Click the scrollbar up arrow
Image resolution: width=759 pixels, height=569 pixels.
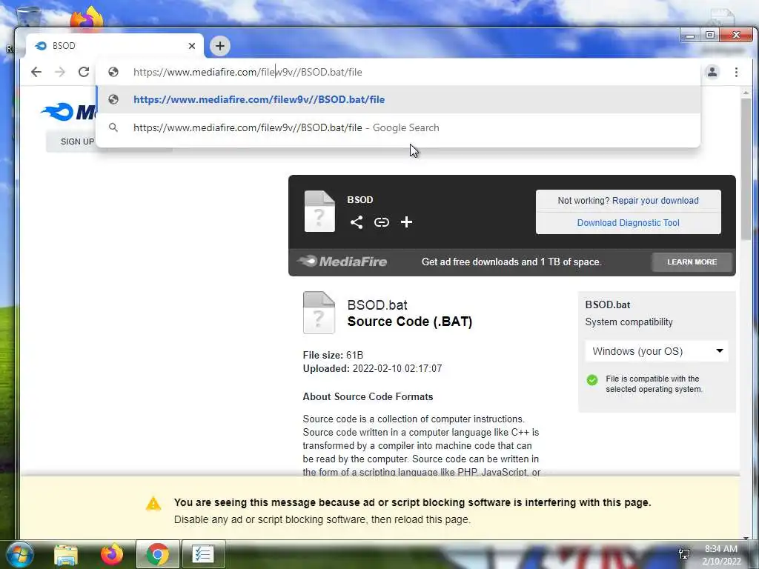(746, 93)
